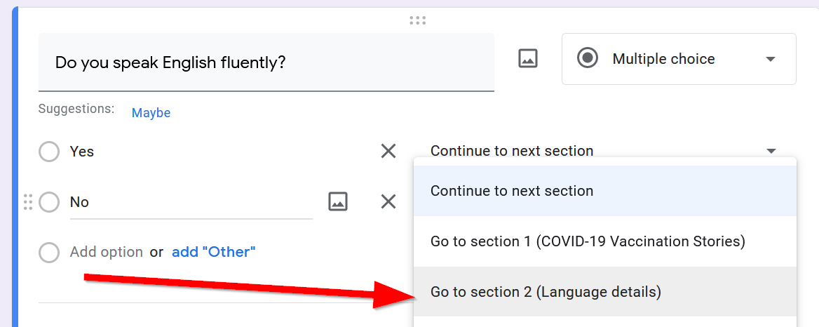Screen dimensions: 819x327
Task: Click the add "Other" link
Action: pyautogui.click(x=214, y=252)
